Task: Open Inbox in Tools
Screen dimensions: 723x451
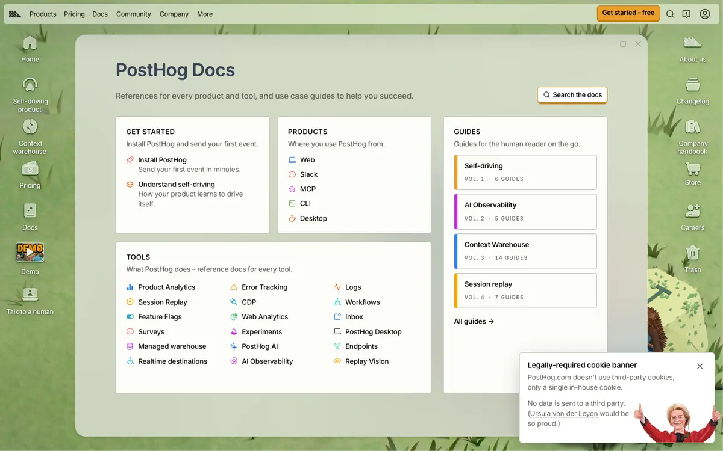Action: 354,317
